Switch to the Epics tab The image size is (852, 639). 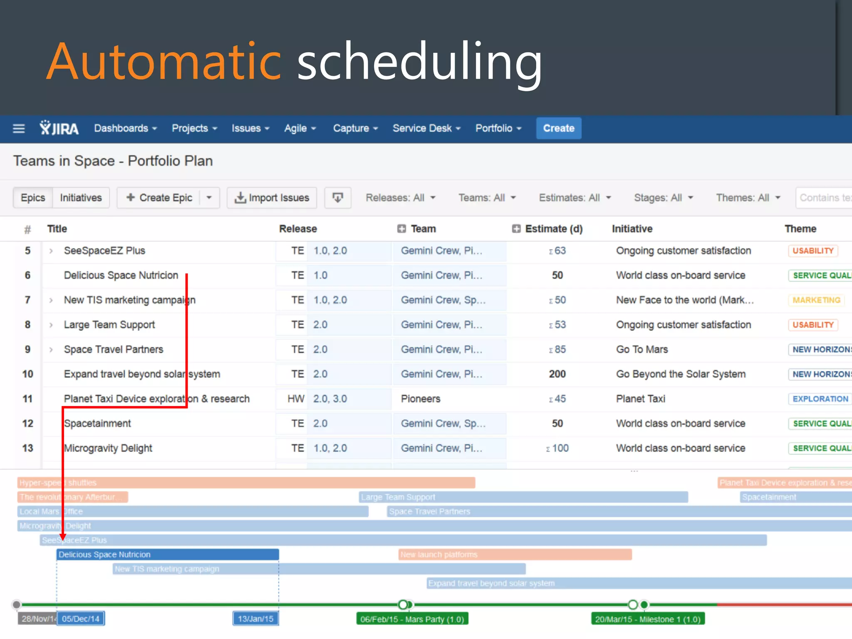(33, 198)
